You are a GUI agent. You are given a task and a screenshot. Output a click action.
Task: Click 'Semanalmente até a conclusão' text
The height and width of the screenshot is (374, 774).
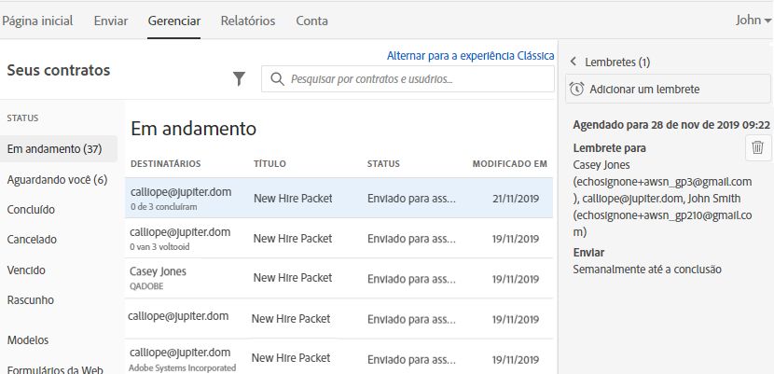pyautogui.click(x=647, y=270)
